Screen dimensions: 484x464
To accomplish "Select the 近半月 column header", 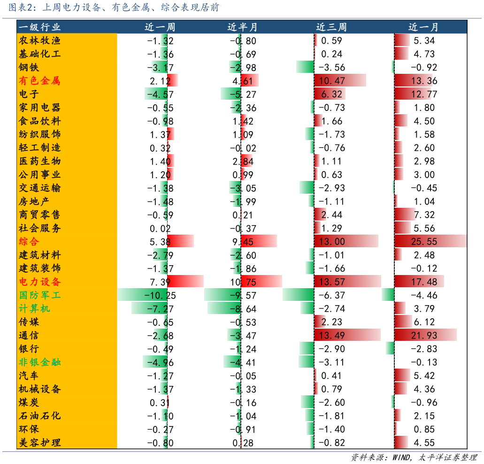I will click(x=243, y=27).
